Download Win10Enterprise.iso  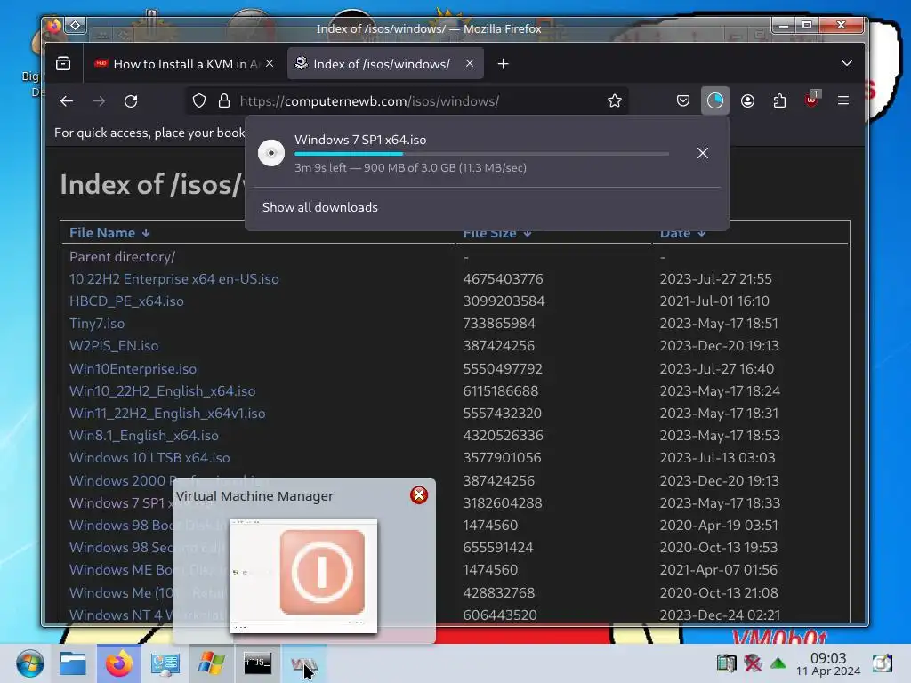(x=133, y=368)
